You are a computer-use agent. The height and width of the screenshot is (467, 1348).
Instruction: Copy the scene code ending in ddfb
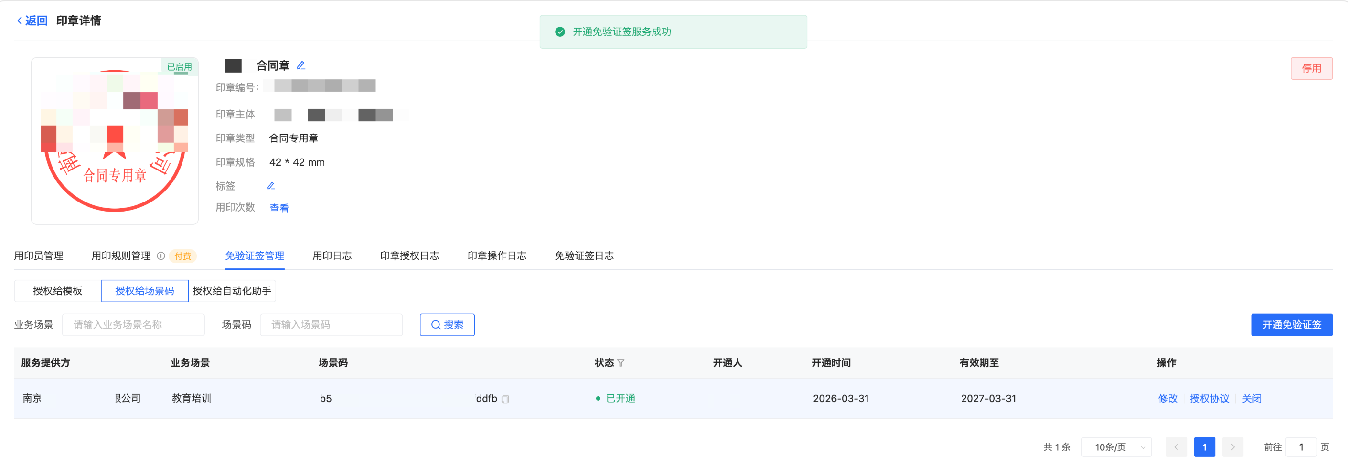[505, 399]
